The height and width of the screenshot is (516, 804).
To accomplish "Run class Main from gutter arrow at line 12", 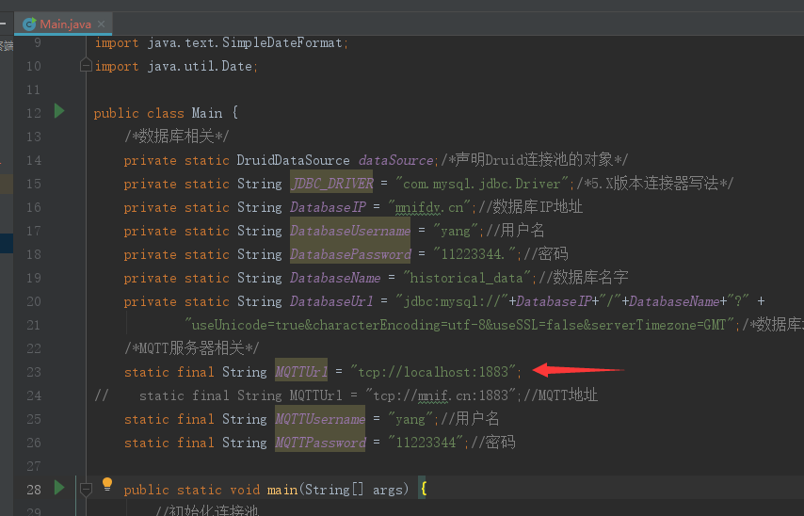I will [x=59, y=111].
